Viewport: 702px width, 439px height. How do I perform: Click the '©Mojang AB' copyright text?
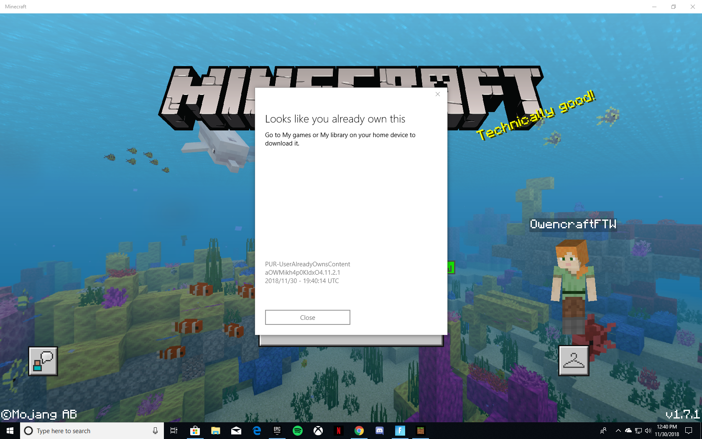click(39, 414)
